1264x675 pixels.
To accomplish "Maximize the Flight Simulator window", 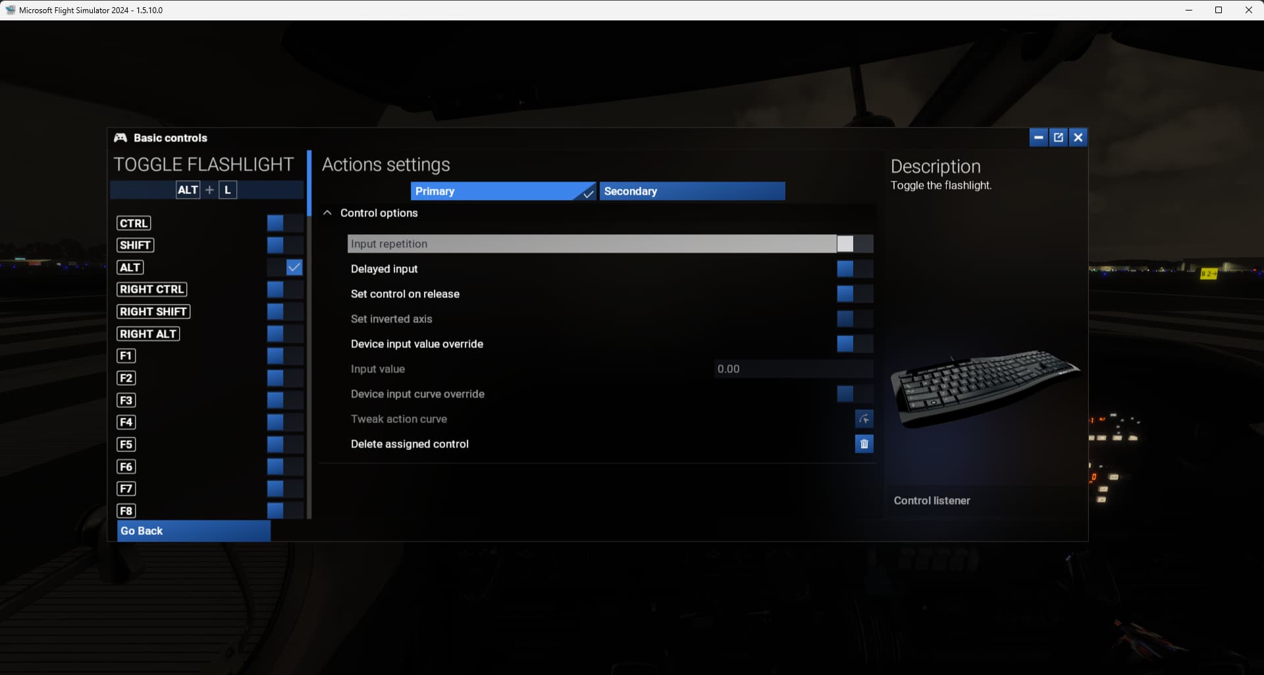I will click(1219, 10).
